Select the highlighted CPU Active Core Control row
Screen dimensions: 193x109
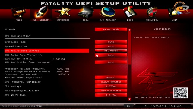coord(47,51)
